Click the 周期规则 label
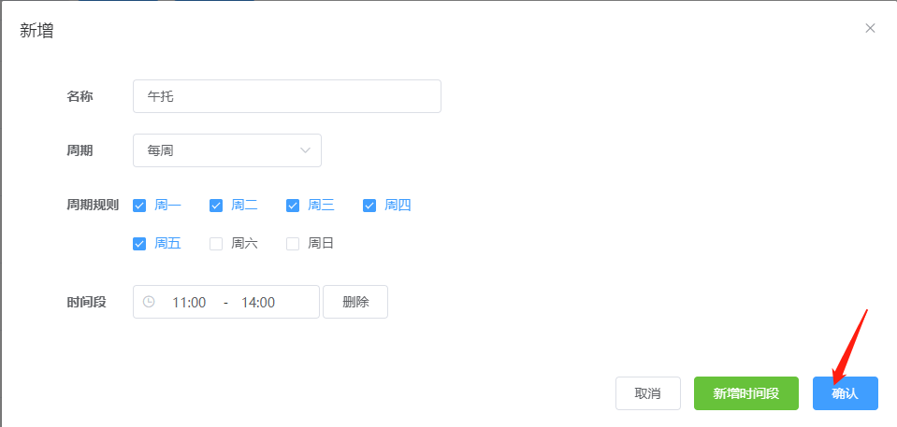This screenshot has height=427, width=897. (x=93, y=206)
